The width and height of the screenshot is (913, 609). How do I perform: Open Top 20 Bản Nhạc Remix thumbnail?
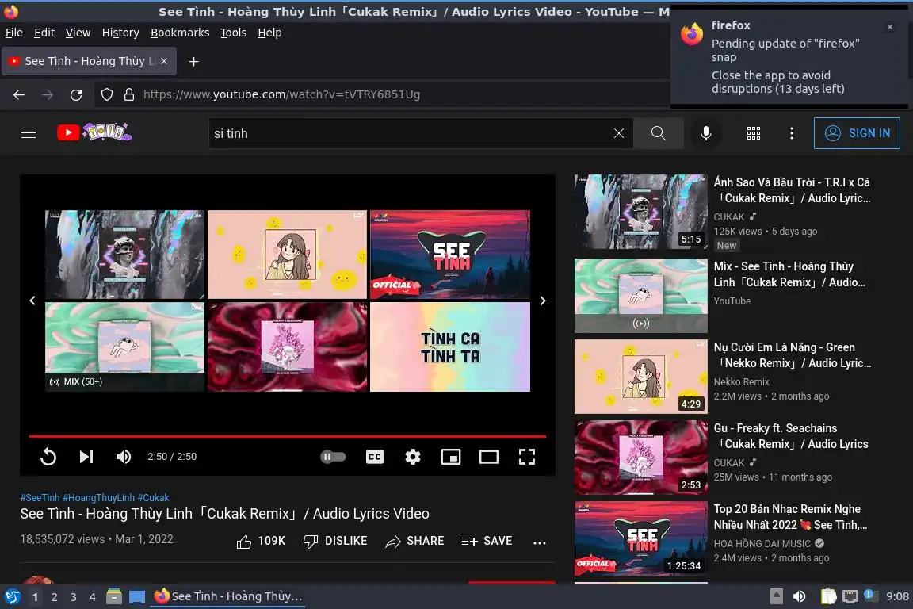tap(641, 538)
